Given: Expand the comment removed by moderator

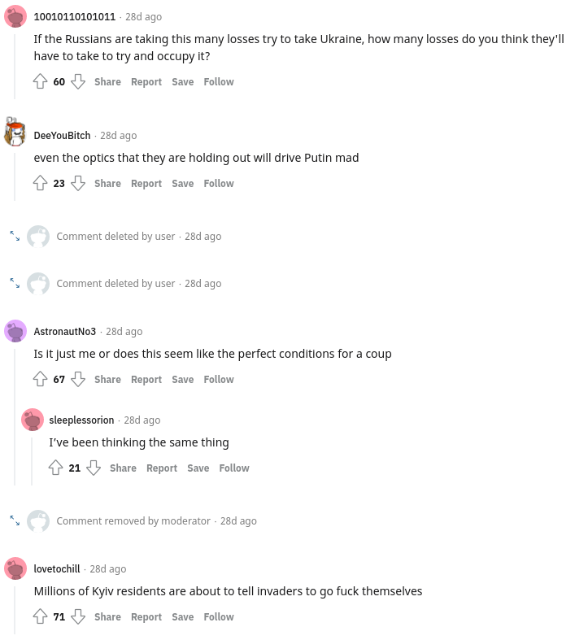Looking at the screenshot, I should [x=15, y=520].
